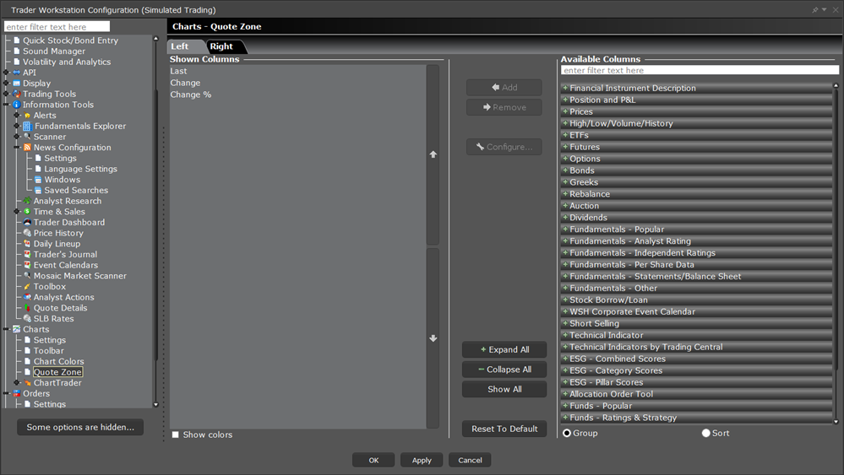The image size is (844, 475).
Task: Click the Scanner magnifier icon
Action: 27,137
